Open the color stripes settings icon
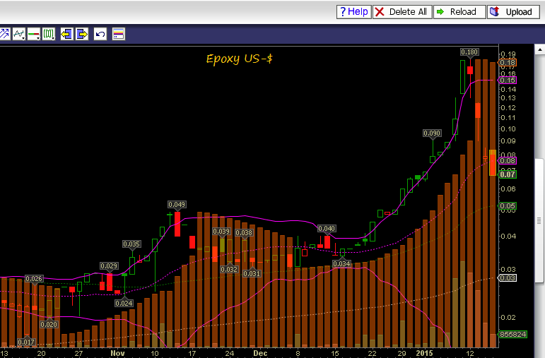Screen dimensions: 545x358 [x=118, y=34]
